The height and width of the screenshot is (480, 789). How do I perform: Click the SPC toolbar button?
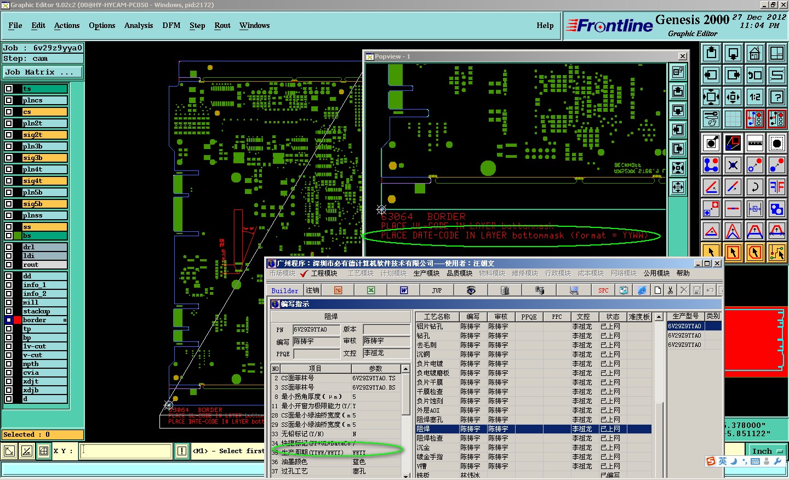click(603, 290)
